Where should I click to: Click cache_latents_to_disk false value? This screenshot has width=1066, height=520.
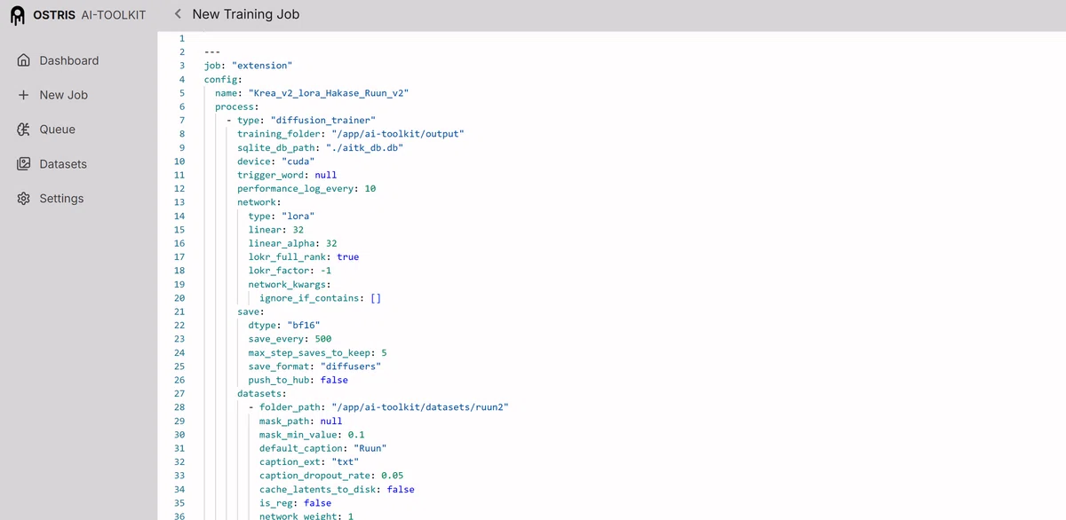pyautogui.click(x=401, y=489)
